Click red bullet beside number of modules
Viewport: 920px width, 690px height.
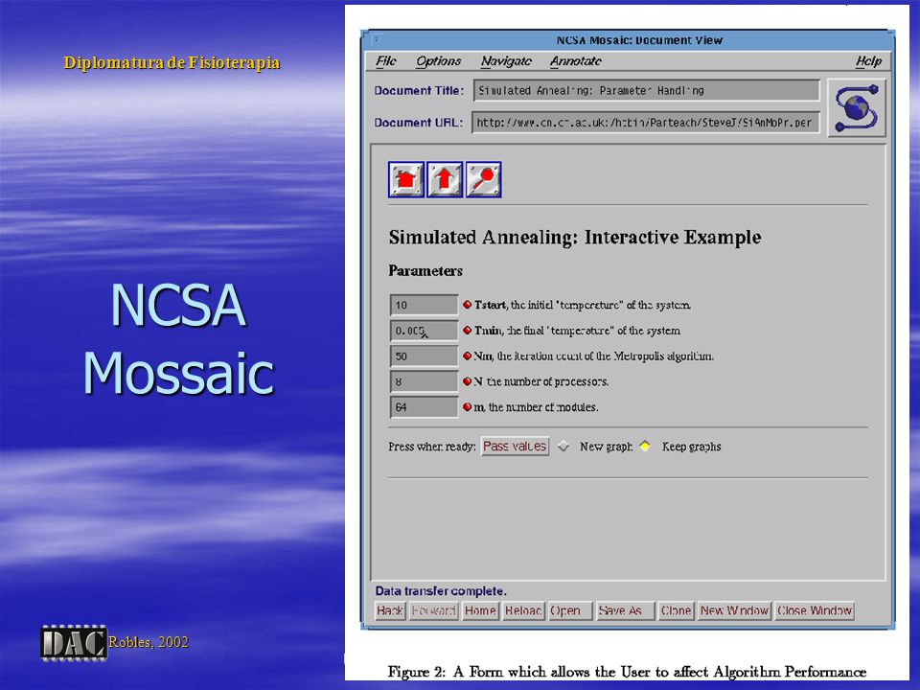(467, 406)
